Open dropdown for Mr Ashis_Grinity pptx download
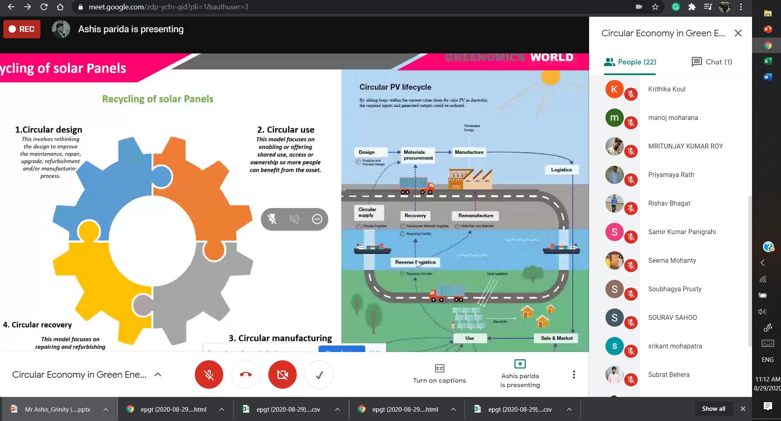781x421 pixels. click(x=106, y=409)
